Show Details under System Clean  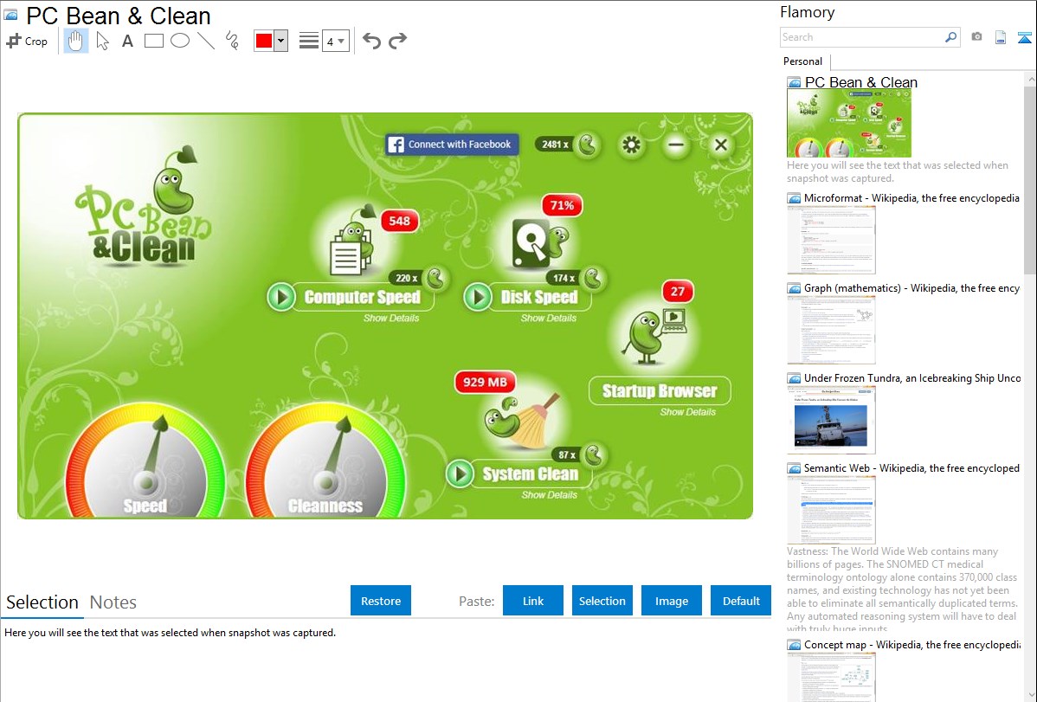pos(549,495)
